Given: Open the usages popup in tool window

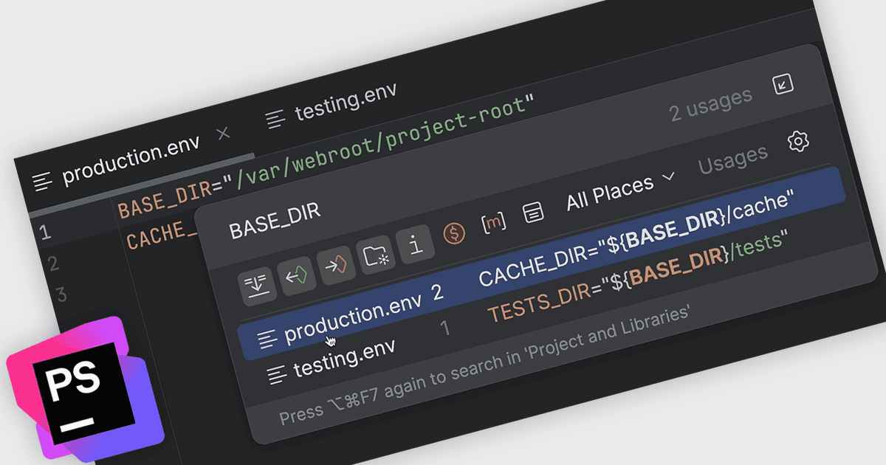Looking at the screenshot, I should [x=783, y=83].
